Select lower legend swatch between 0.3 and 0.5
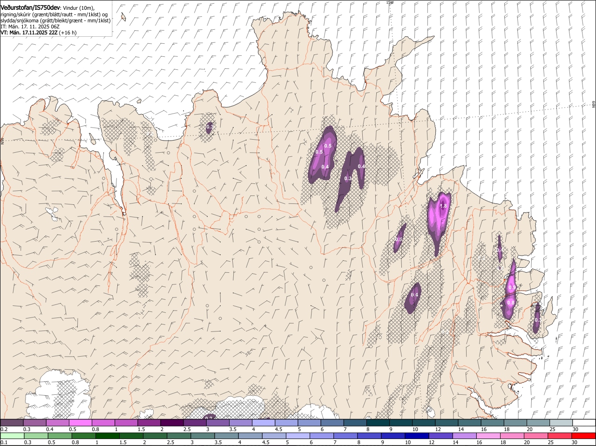This screenshot has width=596, height=446. click(x=36, y=436)
